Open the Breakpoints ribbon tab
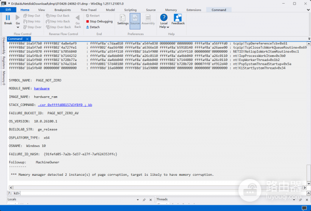The height and width of the screenshot is (211, 311). click(63, 10)
